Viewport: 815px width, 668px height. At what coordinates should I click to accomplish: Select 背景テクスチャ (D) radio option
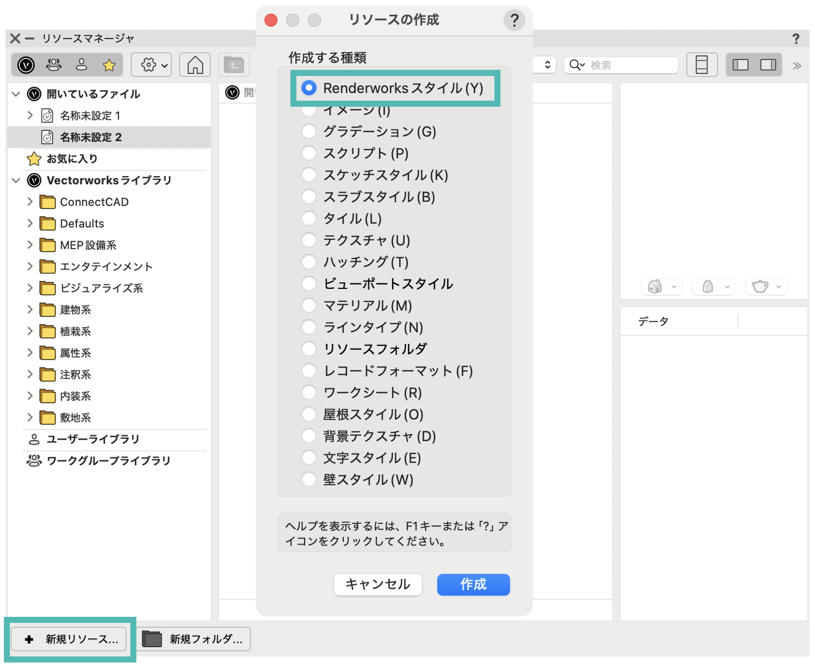309,436
